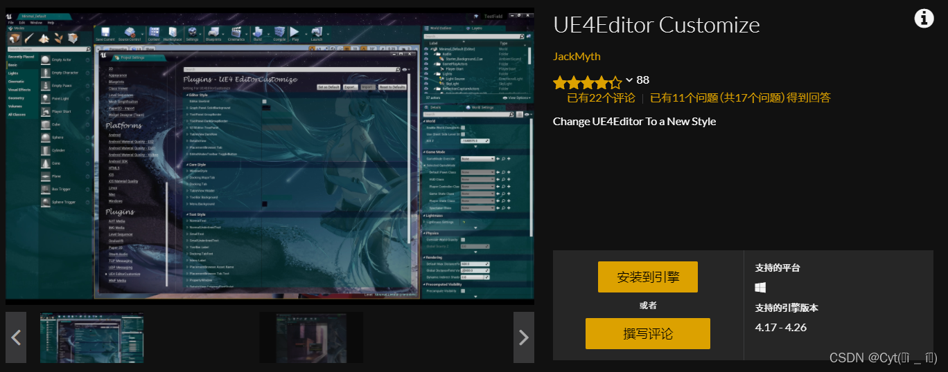Open the Marketplace toolbar icon
948x372 pixels.
pyautogui.click(x=172, y=33)
